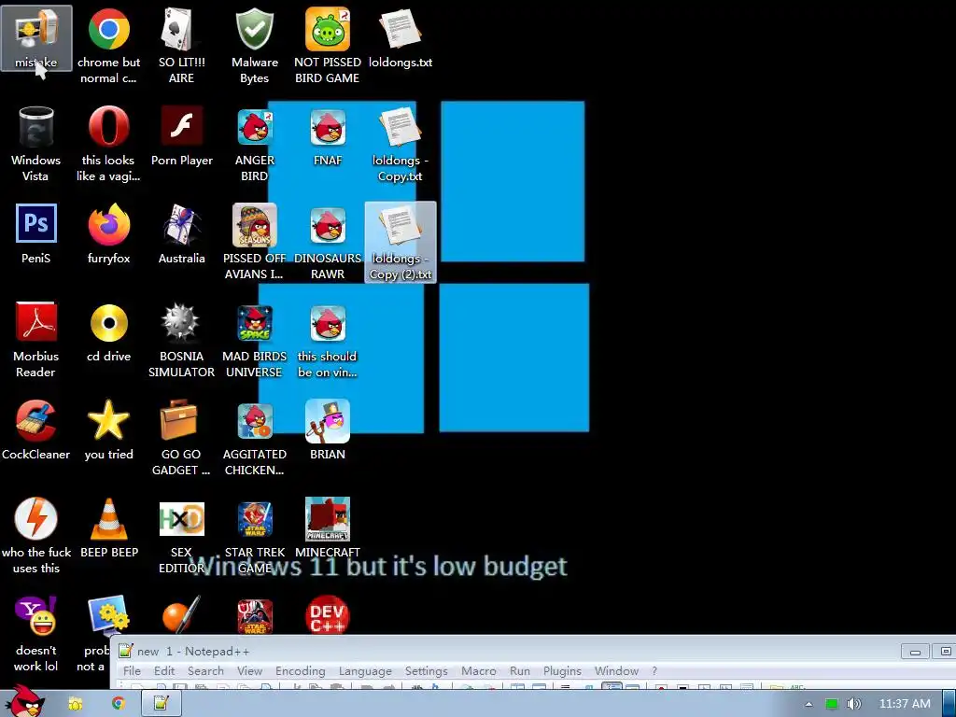The image size is (956, 717).
Task: Select the FNAF desktop icon
Action: pyautogui.click(x=328, y=136)
